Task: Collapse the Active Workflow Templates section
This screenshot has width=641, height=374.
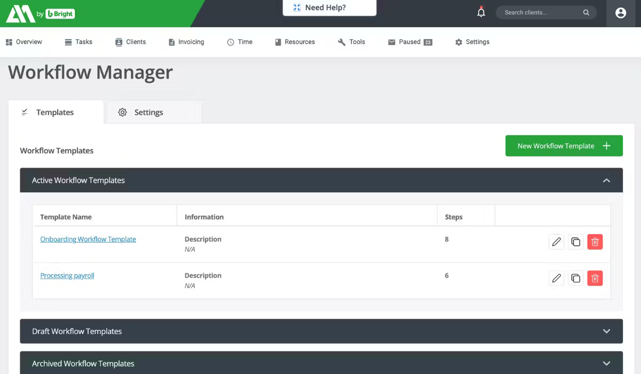Action: 606,180
